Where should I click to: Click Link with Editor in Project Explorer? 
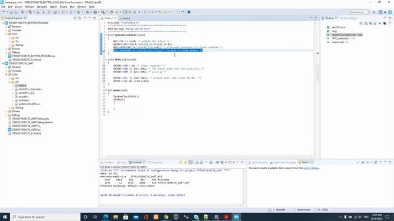pyautogui.click(x=79, y=18)
